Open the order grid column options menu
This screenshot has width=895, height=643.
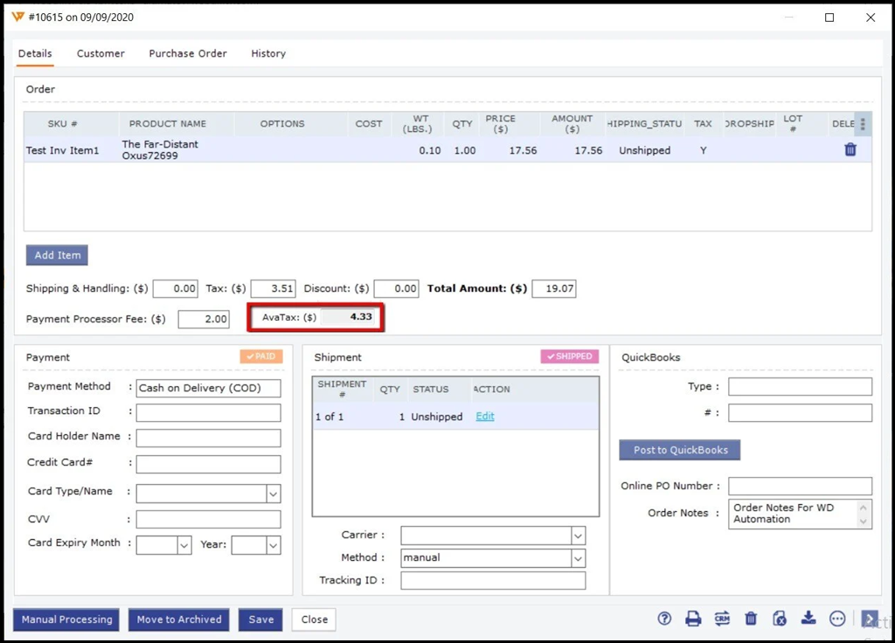(863, 124)
